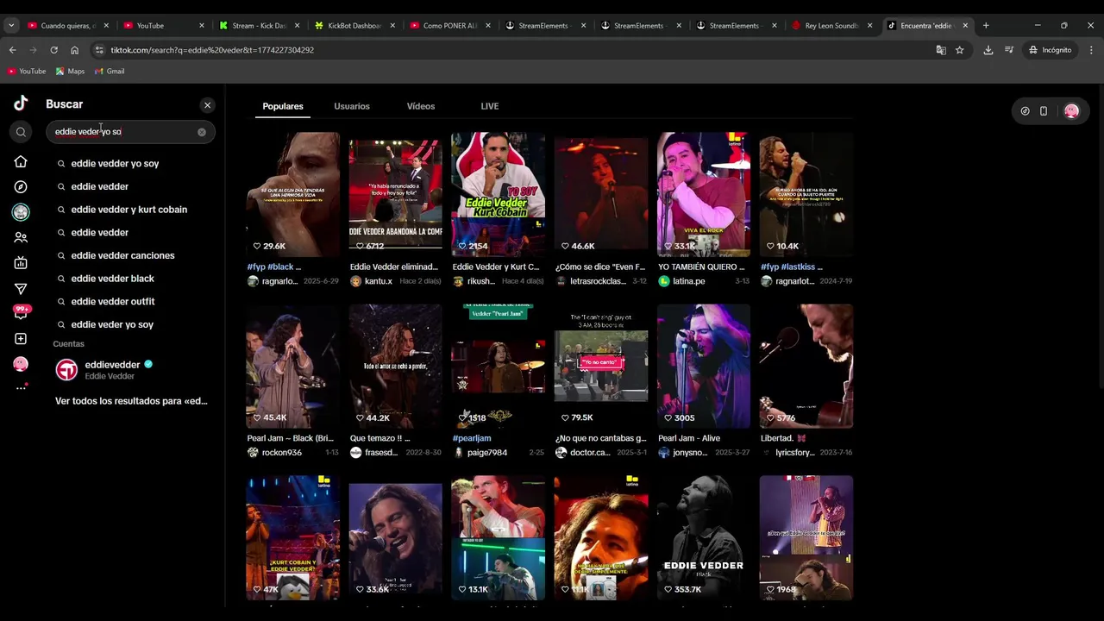1104x621 pixels.
Task: Open the browser downloads icon
Action: pos(988,50)
